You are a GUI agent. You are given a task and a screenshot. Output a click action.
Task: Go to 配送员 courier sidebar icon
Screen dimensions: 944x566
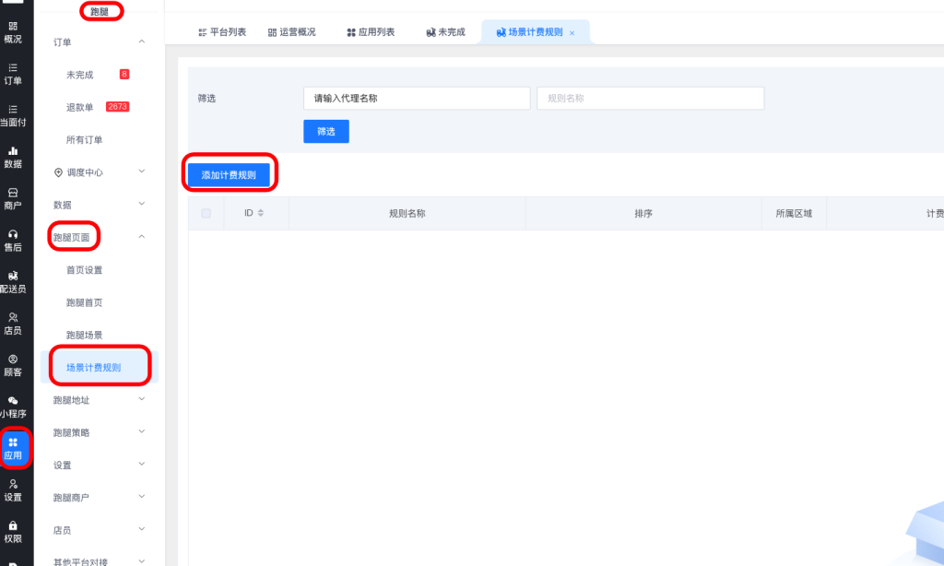point(13,281)
